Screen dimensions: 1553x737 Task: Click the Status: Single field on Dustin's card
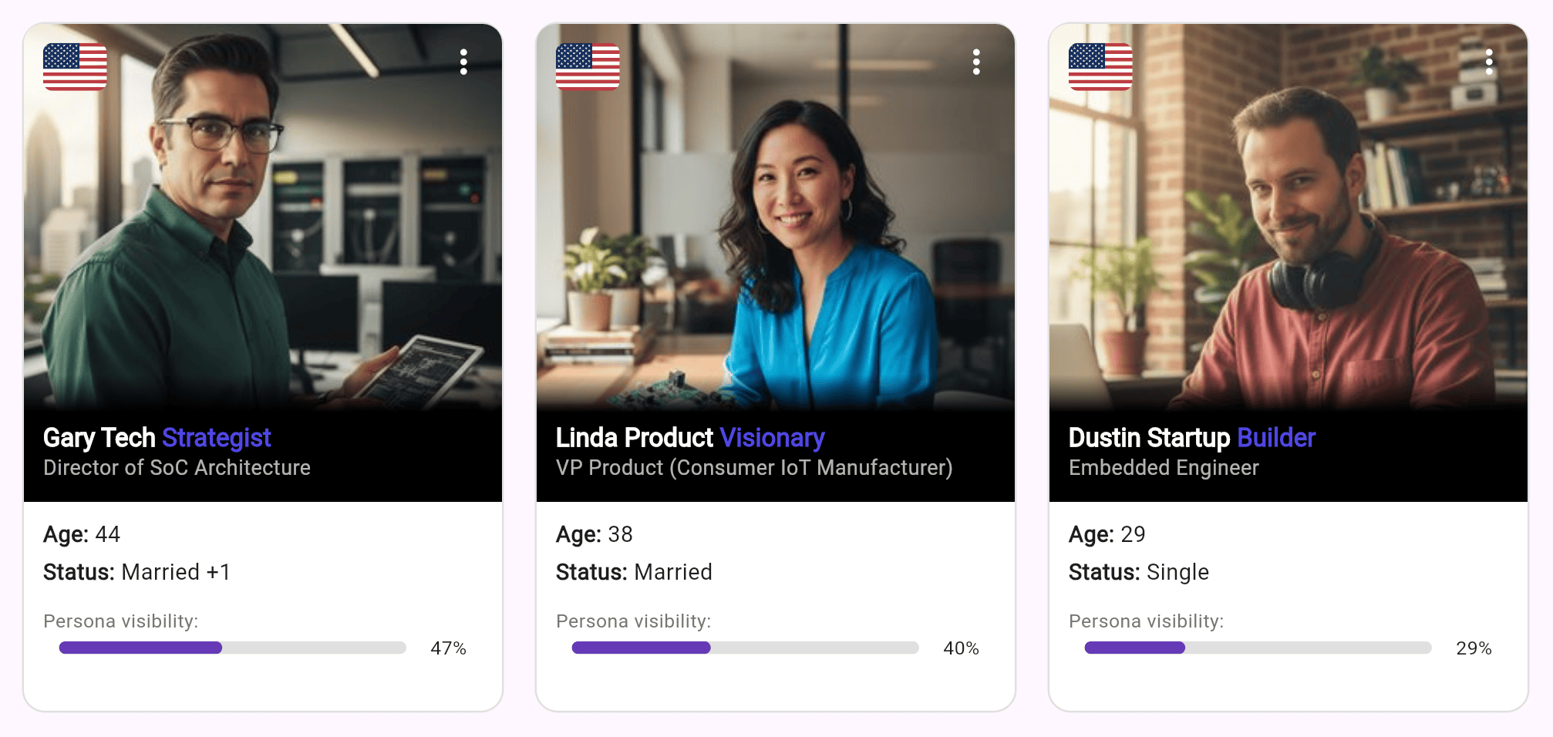coord(1138,572)
